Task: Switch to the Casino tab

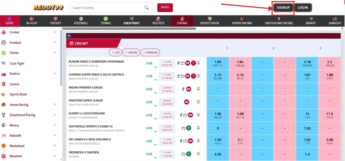Action: [182, 21]
